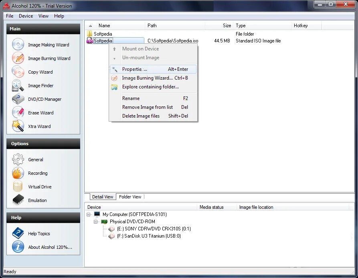Open DVD/CD Manager drive icon
Viewport: 358px width, 278px height.
tap(18, 99)
